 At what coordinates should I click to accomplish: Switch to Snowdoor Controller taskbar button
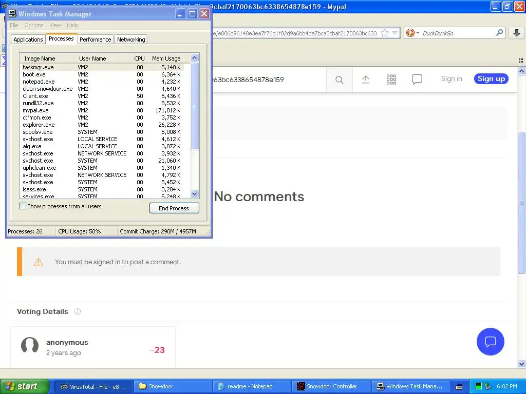331,386
